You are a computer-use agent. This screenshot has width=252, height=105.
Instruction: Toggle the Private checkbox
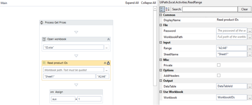point(218,65)
